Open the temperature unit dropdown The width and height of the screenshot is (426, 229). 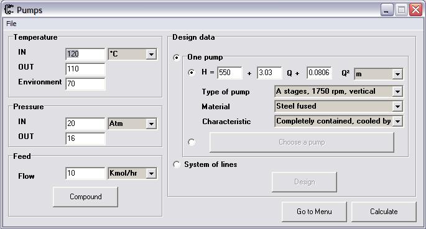coord(132,54)
